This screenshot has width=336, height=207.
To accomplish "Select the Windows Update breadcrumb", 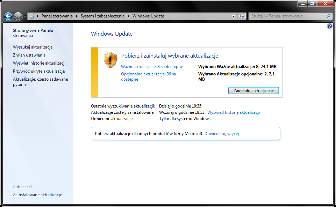I will [148, 16].
